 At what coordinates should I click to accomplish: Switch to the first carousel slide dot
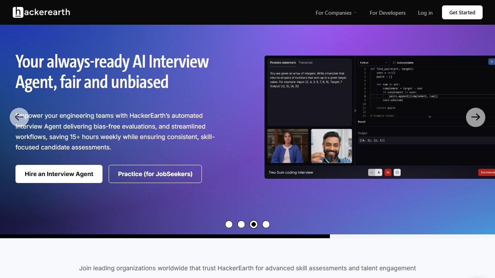[x=229, y=224]
